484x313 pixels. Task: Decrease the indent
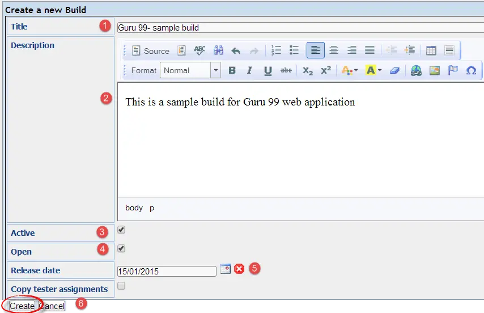[x=392, y=50]
